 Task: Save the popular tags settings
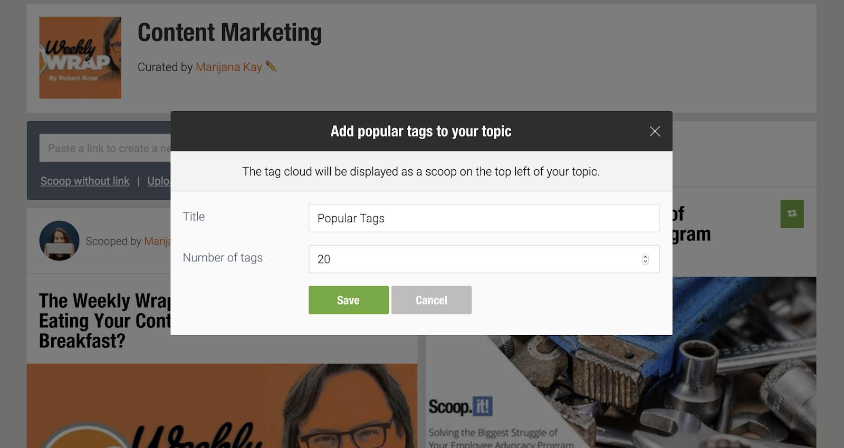[349, 300]
